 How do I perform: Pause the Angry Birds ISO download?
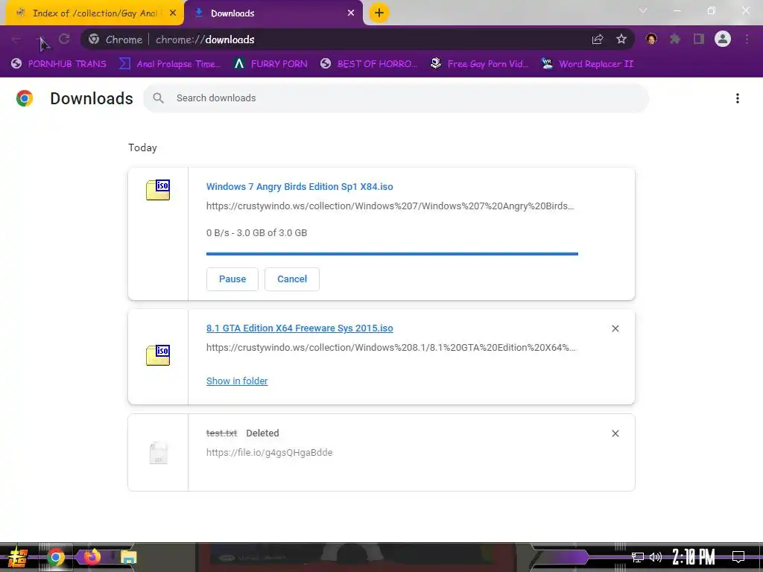click(232, 279)
